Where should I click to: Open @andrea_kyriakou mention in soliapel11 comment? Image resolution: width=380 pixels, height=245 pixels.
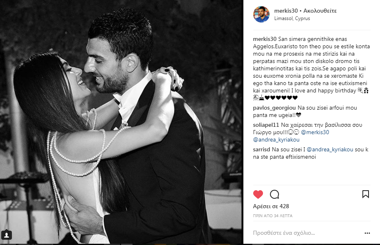(x=276, y=140)
